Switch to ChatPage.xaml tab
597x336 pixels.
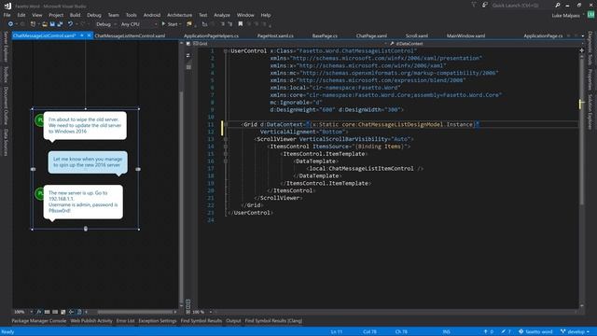[371, 35]
